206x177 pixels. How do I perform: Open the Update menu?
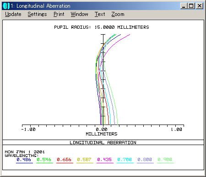pos(13,14)
